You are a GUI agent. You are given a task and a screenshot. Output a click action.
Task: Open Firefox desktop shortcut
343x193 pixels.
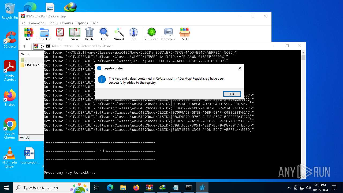[x=10, y=98]
